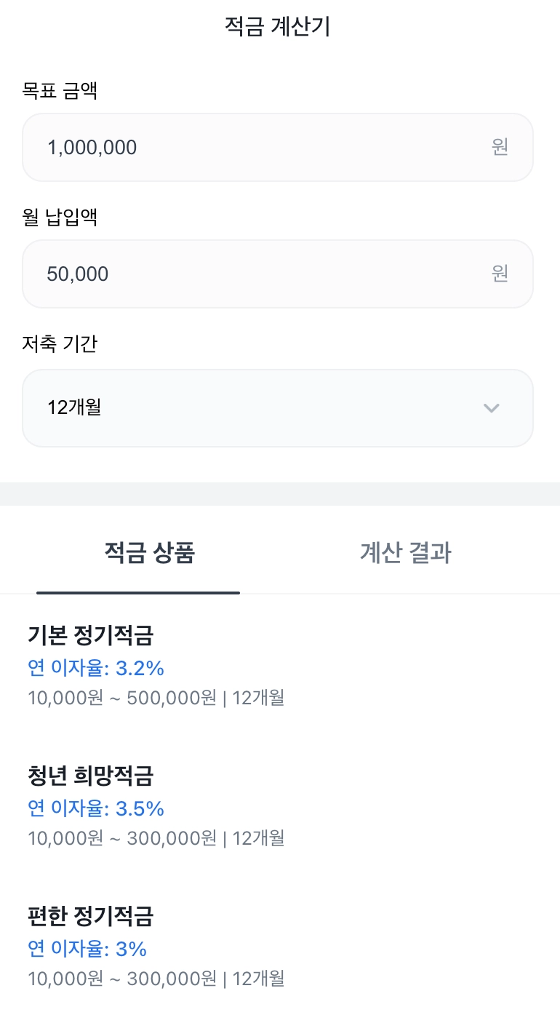This screenshot has width=560, height=1023.
Task: Click the 적금 계산기 page title
Action: point(279,27)
